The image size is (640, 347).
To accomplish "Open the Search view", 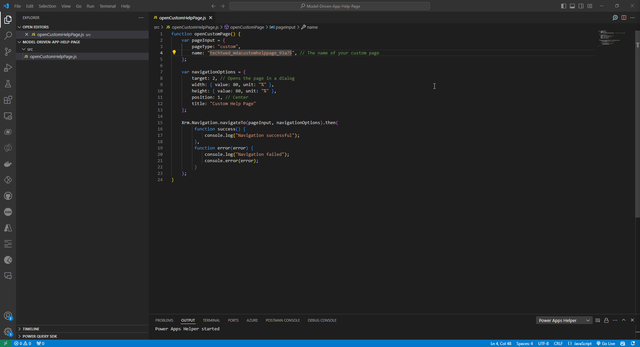I will (8, 36).
